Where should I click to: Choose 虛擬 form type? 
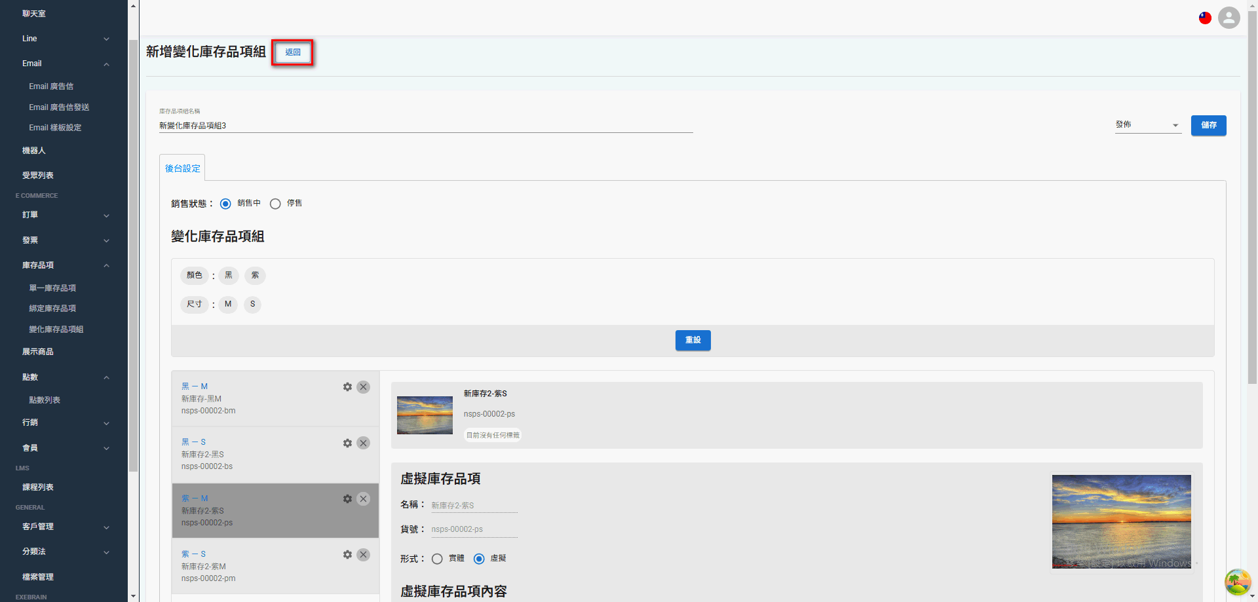[x=479, y=559]
